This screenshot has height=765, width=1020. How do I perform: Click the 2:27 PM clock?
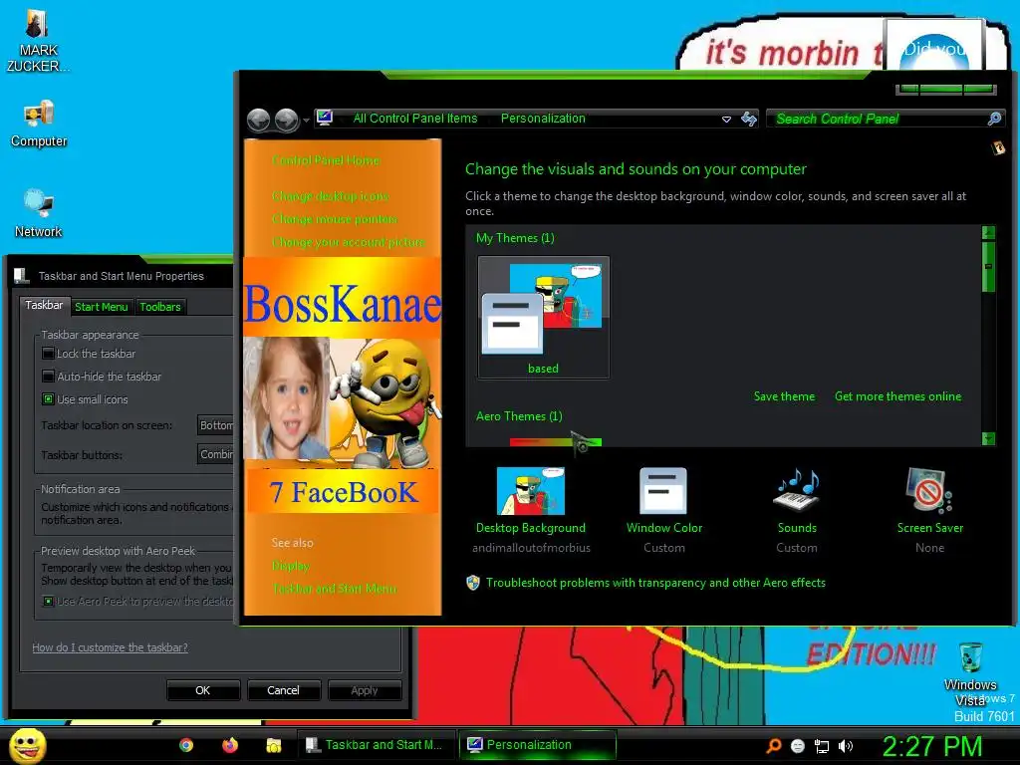pyautogui.click(x=931, y=746)
